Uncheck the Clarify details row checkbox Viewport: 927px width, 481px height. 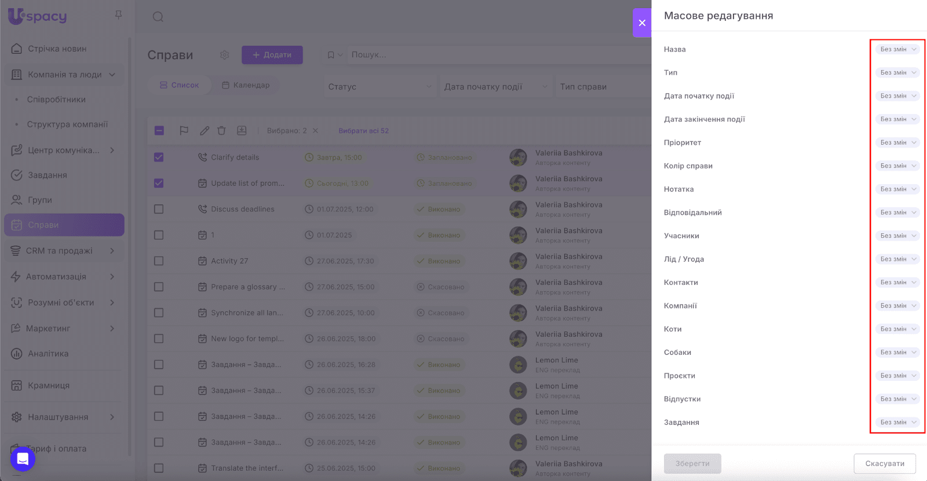[159, 157]
